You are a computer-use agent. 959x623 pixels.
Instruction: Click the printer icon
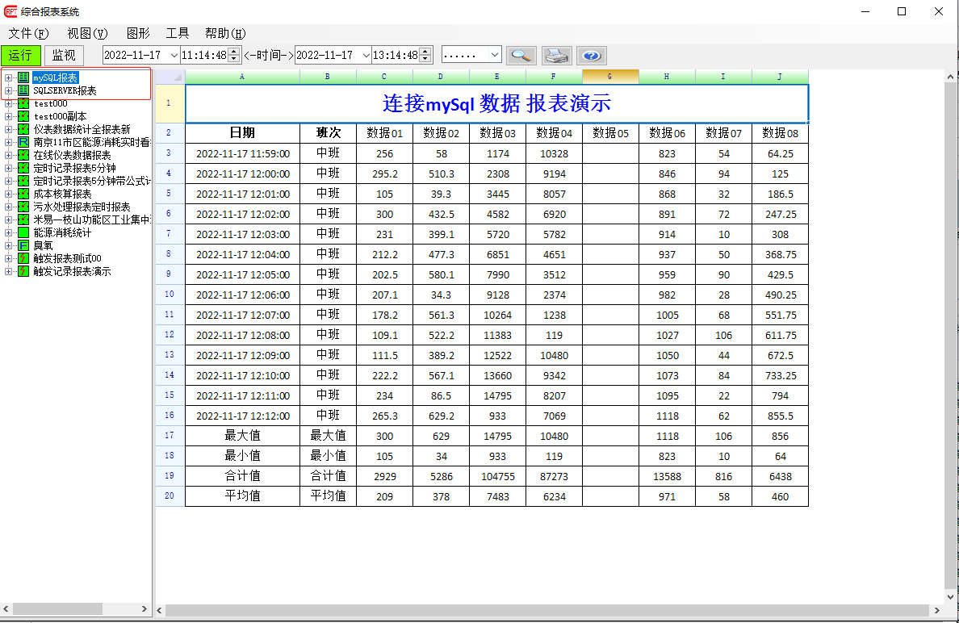tap(556, 55)
